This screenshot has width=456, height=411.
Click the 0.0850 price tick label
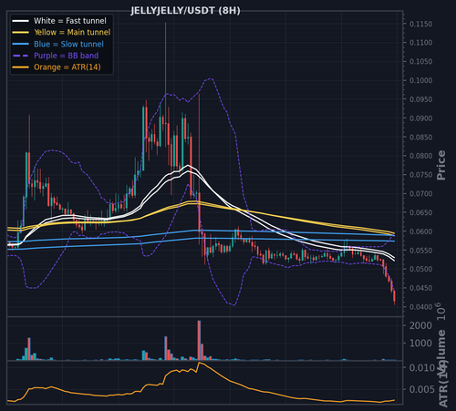coord(420,138)
